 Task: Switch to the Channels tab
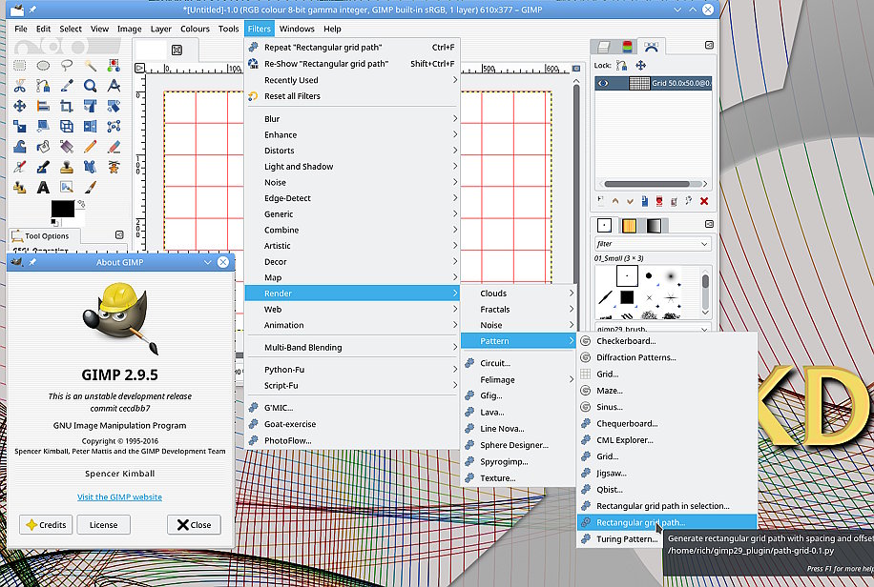[628, 47]
